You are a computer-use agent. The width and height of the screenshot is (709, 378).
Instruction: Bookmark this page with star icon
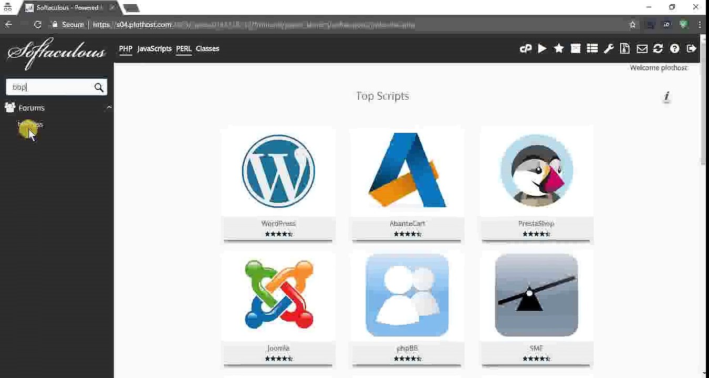632,24
